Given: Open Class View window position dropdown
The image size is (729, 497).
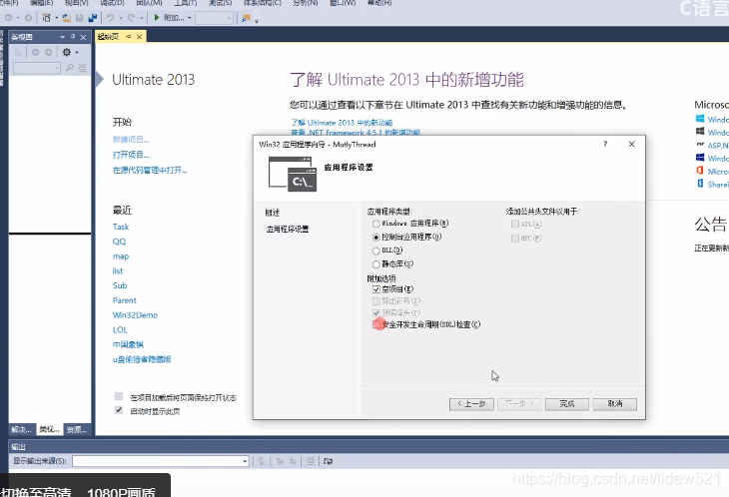Looking at the screenshot, I should [x=62, y=37].
